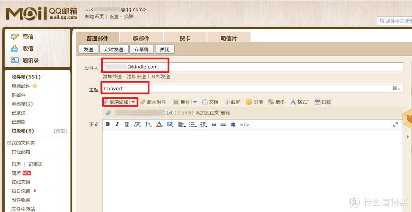Insert a block quote in body
The width and height of the screenshot is (412, 212).
pyautogui.click(x=214, y=125)
